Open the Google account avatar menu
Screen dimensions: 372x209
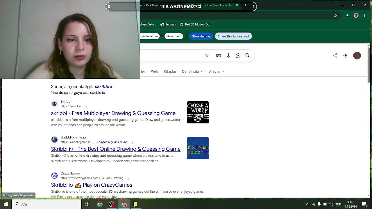coord(357,55)
